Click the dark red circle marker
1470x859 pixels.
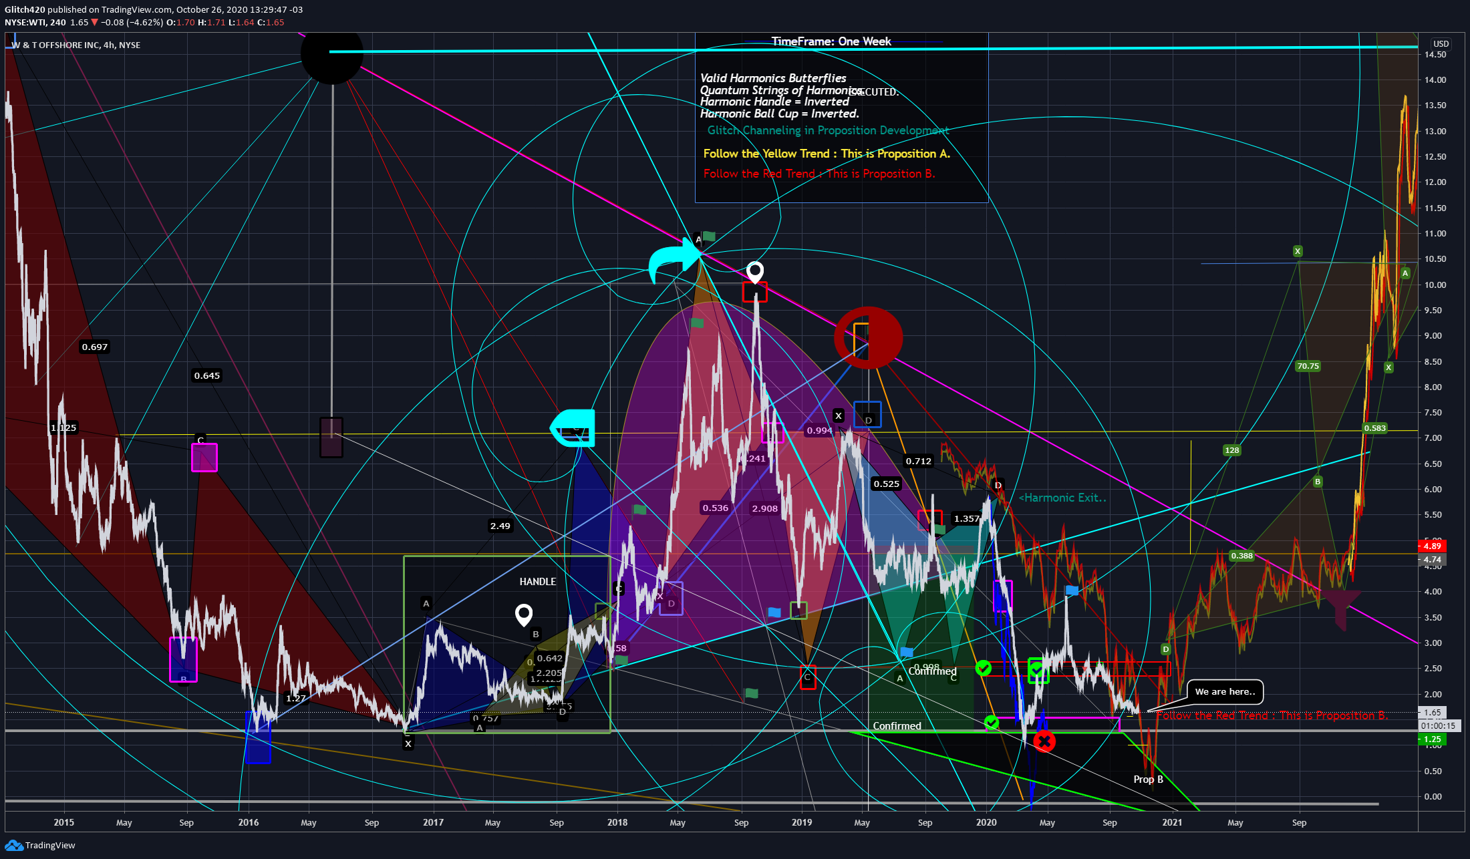[x=869, y=338]
